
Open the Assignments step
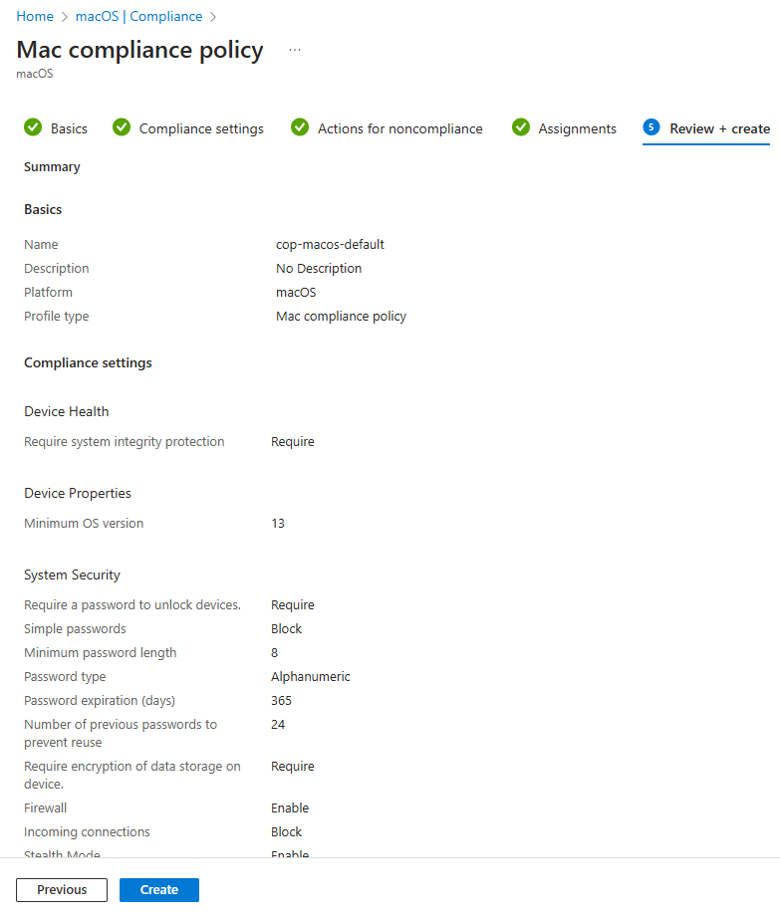point(578,127)
